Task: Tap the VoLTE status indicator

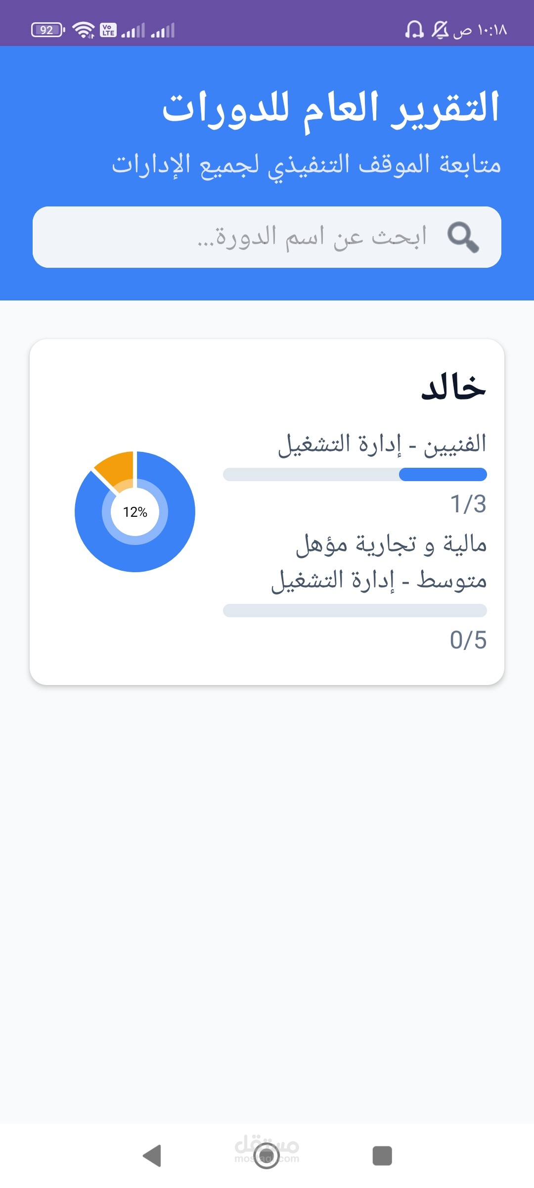Action: pos(108,30)
